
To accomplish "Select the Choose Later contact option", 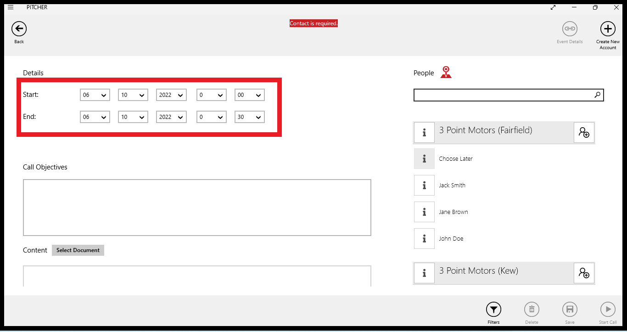I will click(x=455, y=159).
